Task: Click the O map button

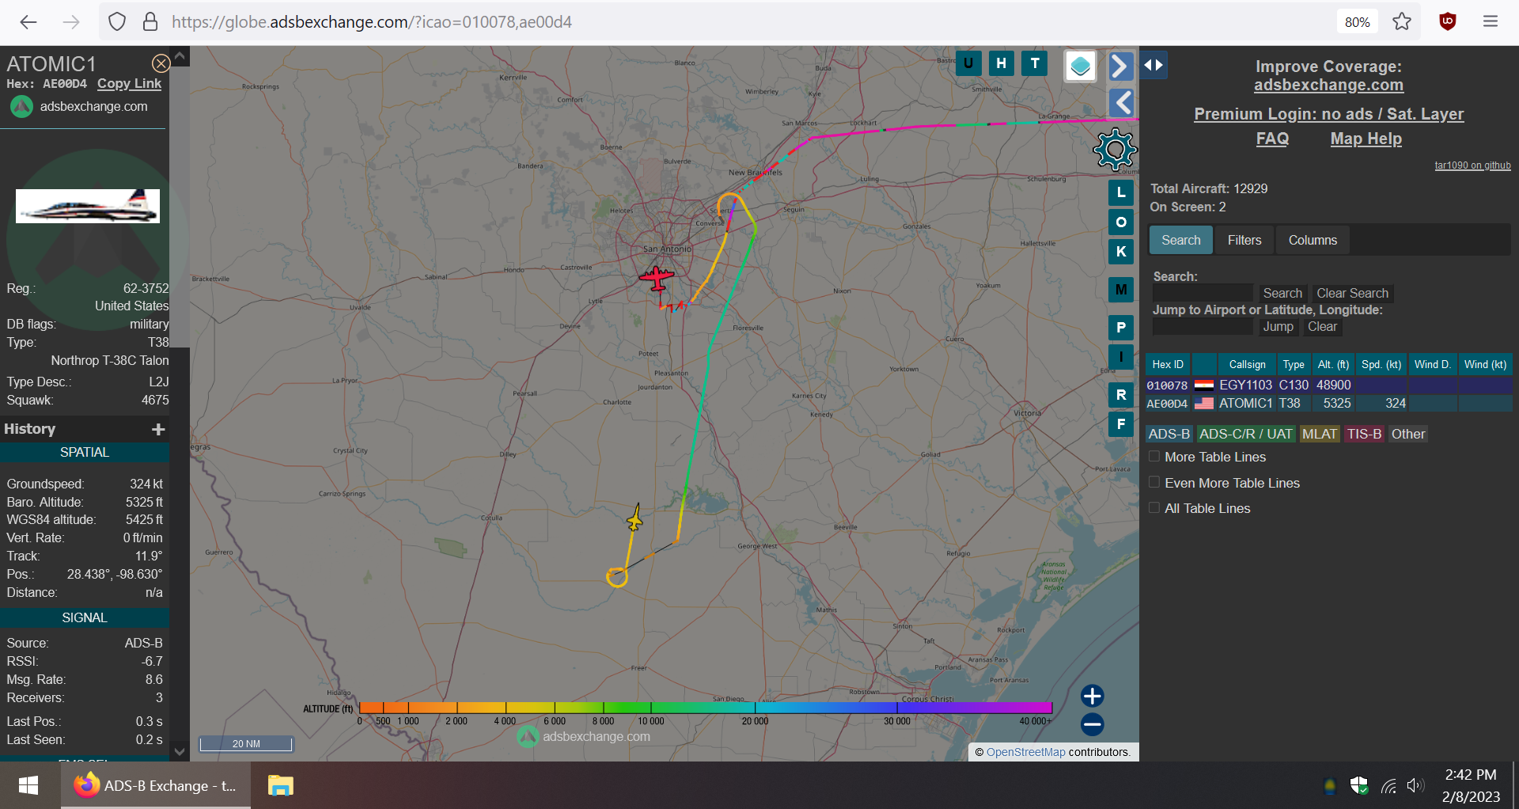Action: [x=1121, y=222]
